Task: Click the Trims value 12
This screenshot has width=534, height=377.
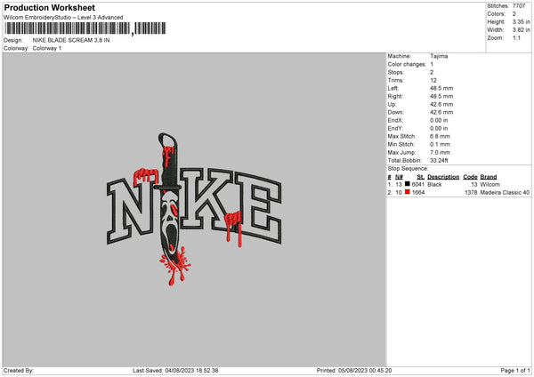Action: tap(433, 80)
